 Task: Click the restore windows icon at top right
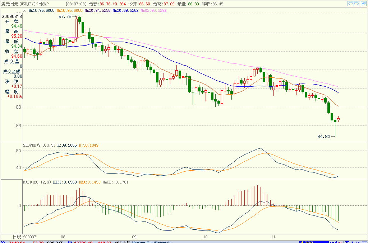[x=363, y=4]
